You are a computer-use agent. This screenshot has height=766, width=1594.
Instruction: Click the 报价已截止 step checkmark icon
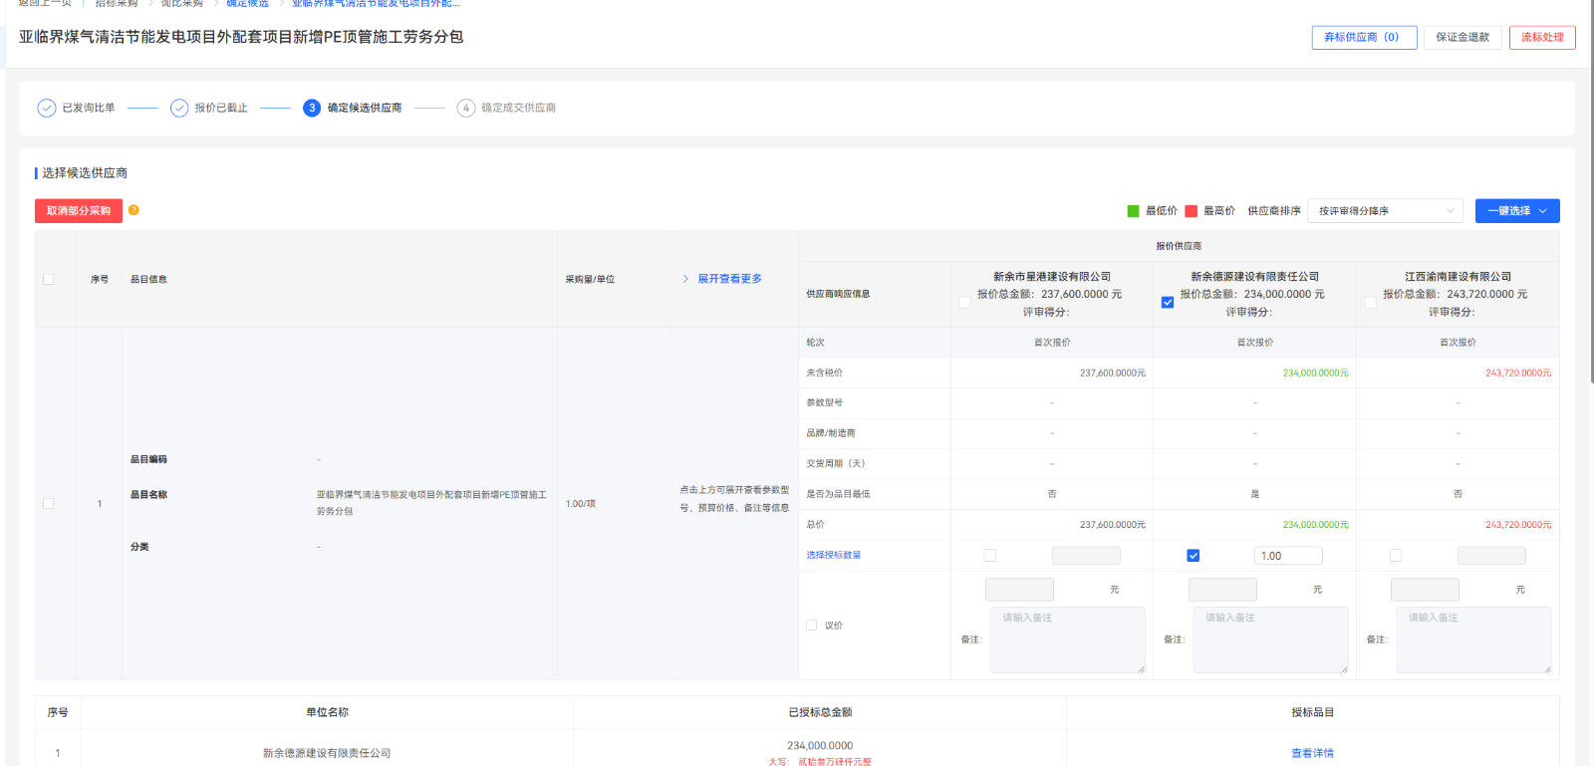[x=179, y=108]
